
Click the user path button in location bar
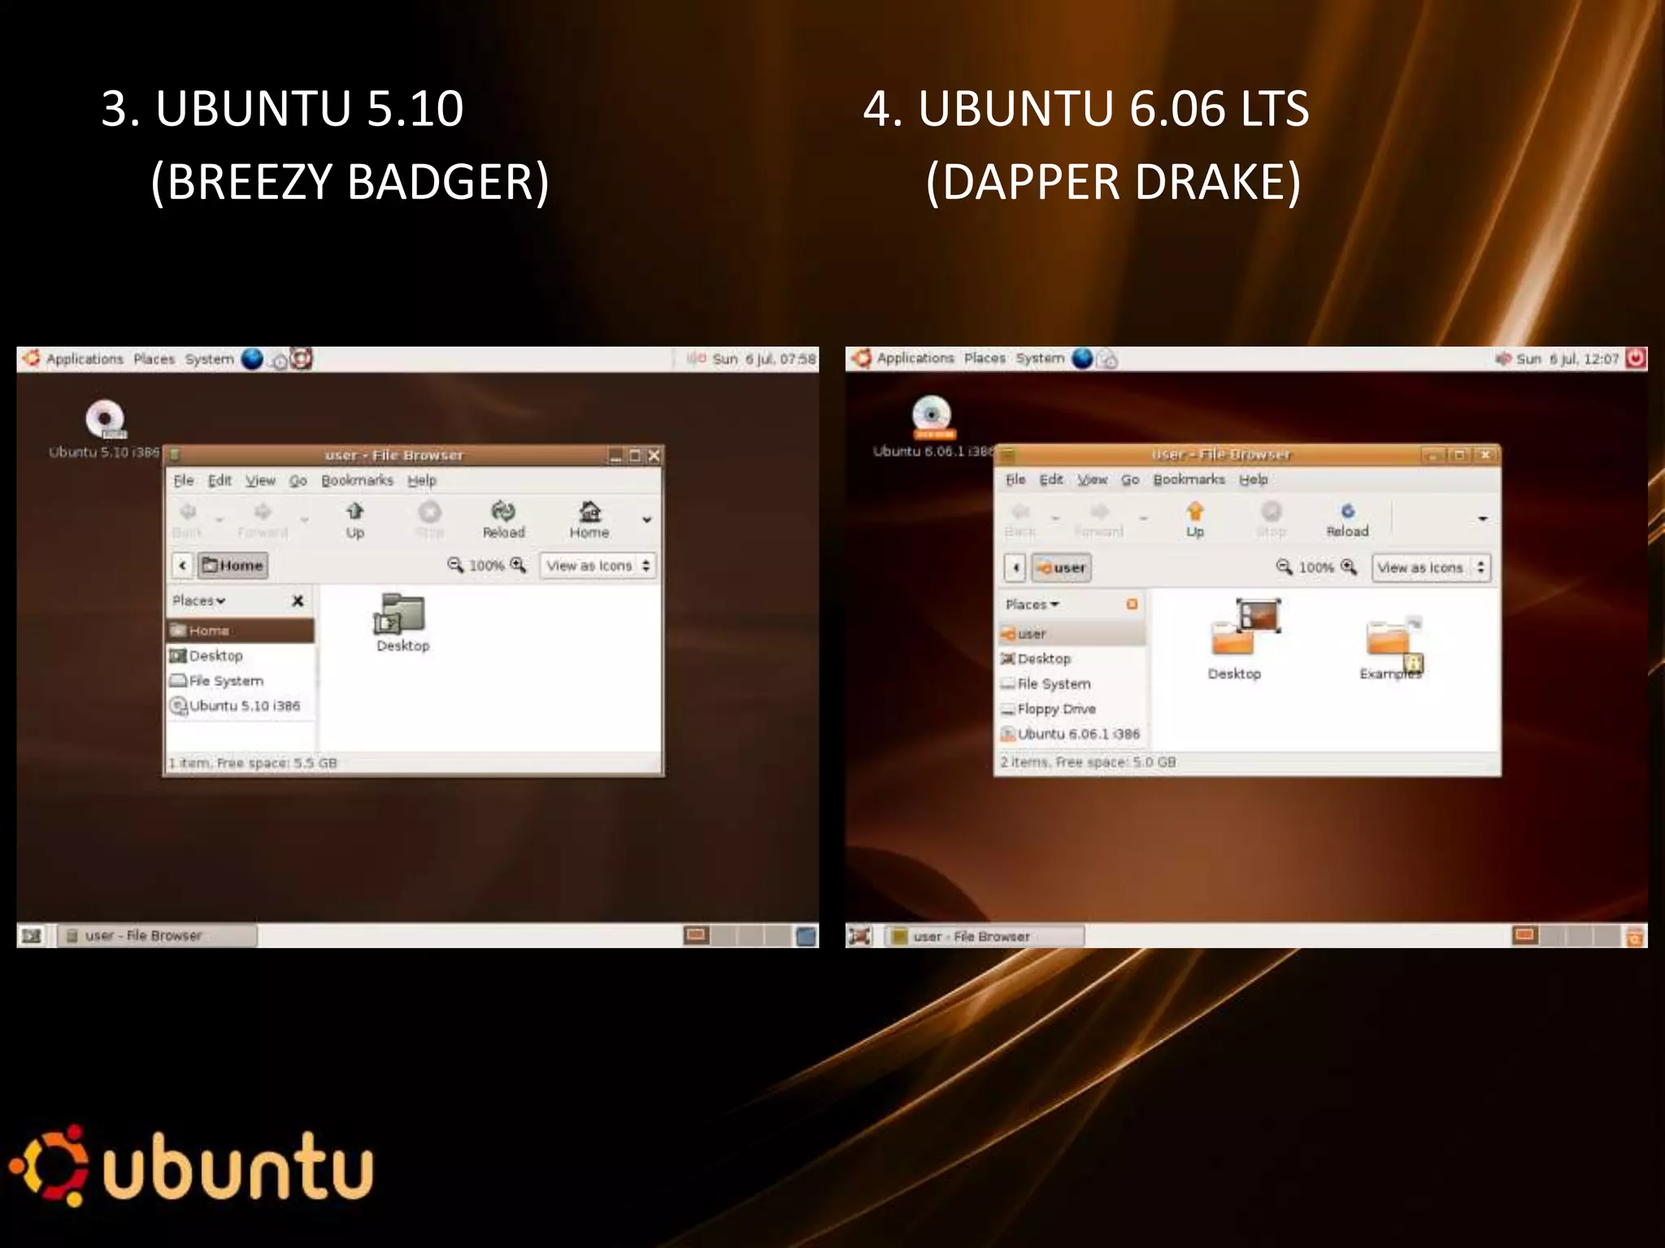coord(1061,568)
